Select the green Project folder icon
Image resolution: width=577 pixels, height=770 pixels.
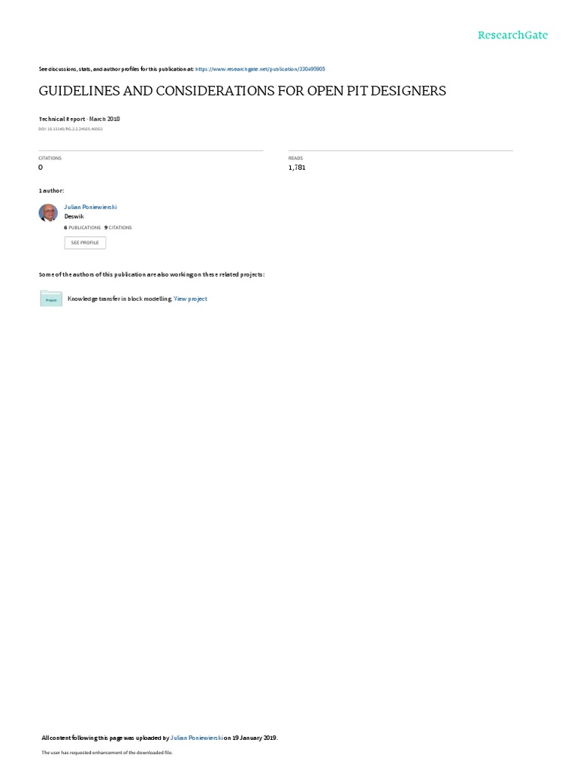click(51, 299)
